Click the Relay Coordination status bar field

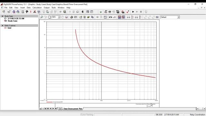(x=197, y=115)
